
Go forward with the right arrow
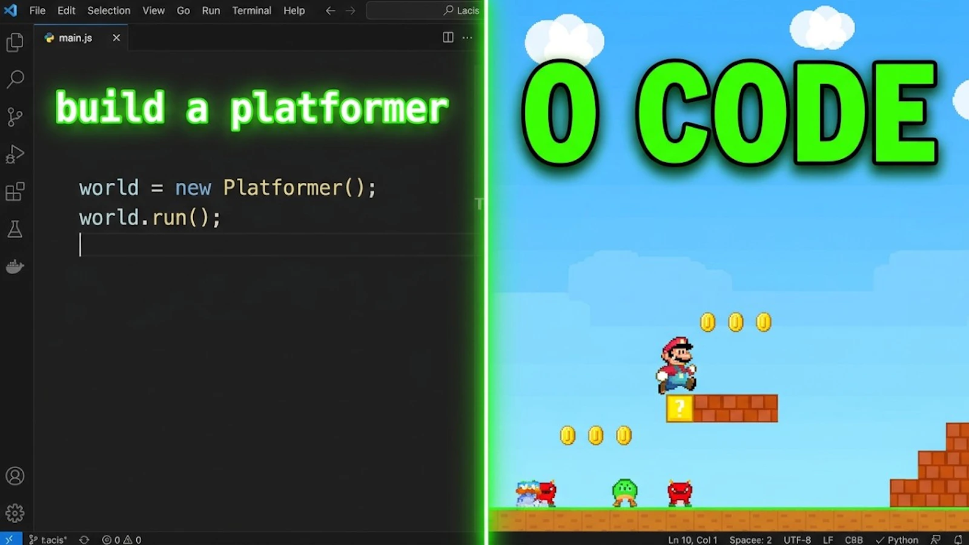350,10
